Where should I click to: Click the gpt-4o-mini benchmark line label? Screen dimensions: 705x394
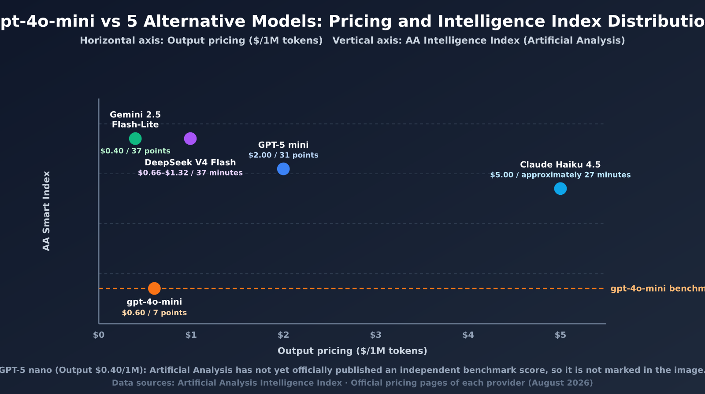[657, 289]
